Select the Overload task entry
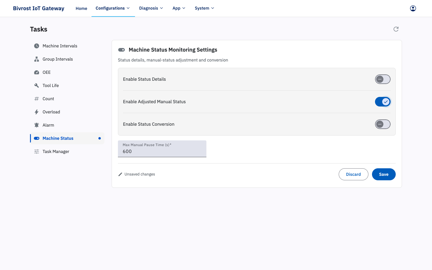Image resolution: width=432 pixels, height=270 pixels. [x=67, y=112]
